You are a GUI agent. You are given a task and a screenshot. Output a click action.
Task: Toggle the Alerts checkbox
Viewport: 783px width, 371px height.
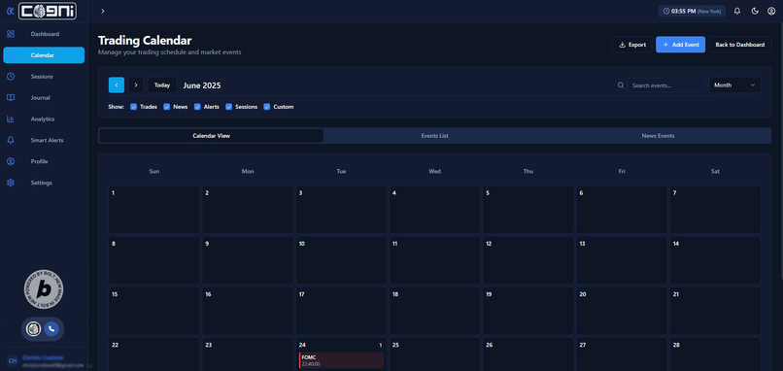click(197, 107)
